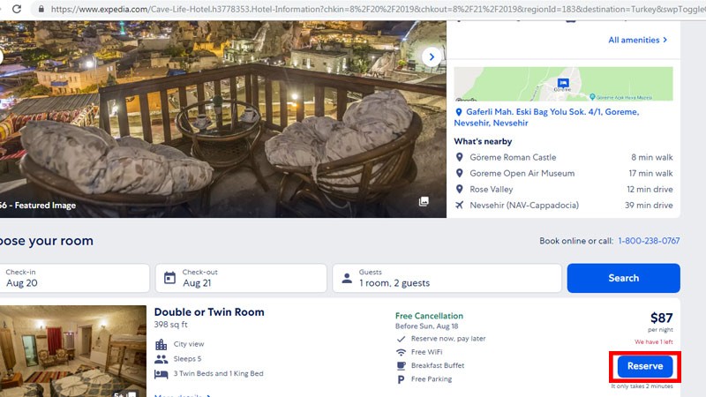
Task: Expand More details for Double or Twin Room
Action: tap(183, 395)
